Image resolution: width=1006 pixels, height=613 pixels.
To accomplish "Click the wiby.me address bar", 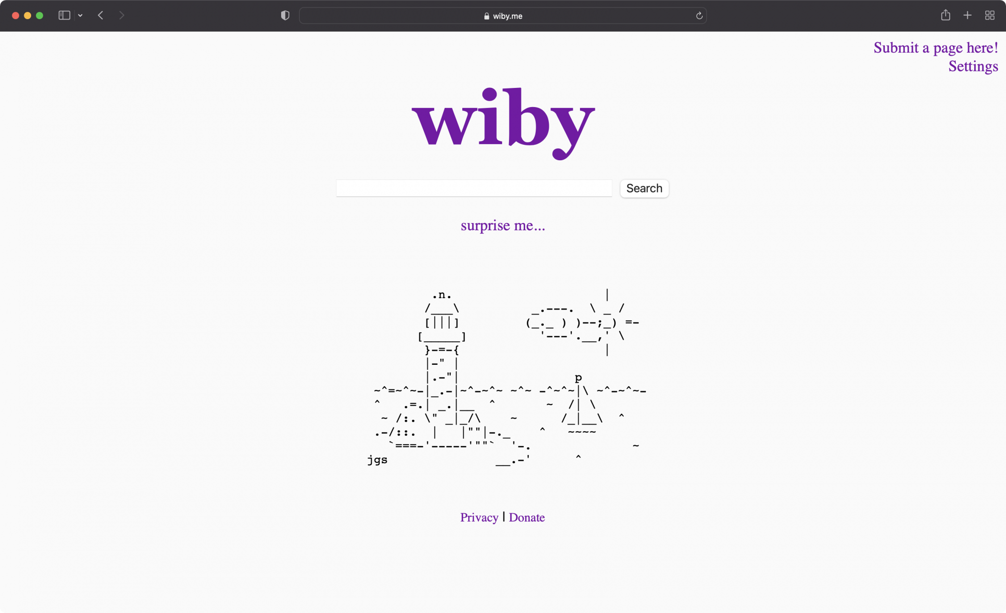I will (503, 16).
